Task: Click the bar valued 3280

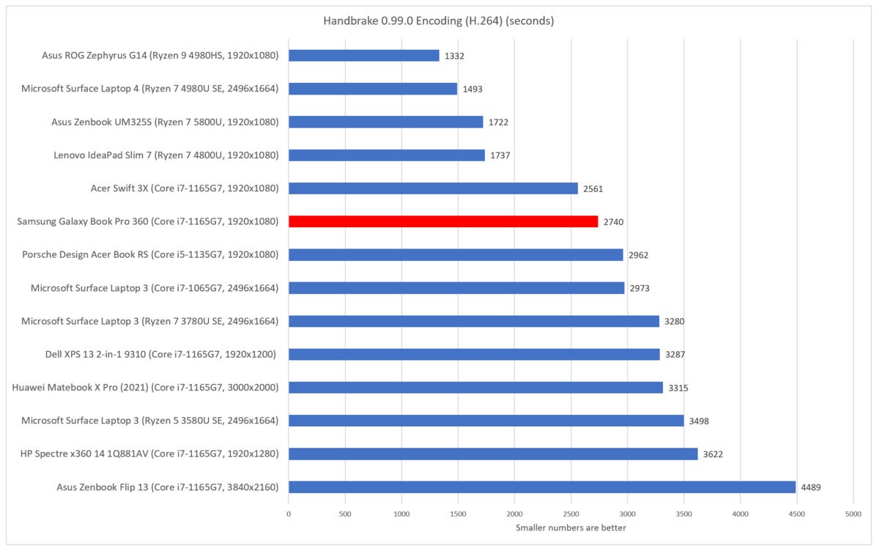Action: point(474,321)
